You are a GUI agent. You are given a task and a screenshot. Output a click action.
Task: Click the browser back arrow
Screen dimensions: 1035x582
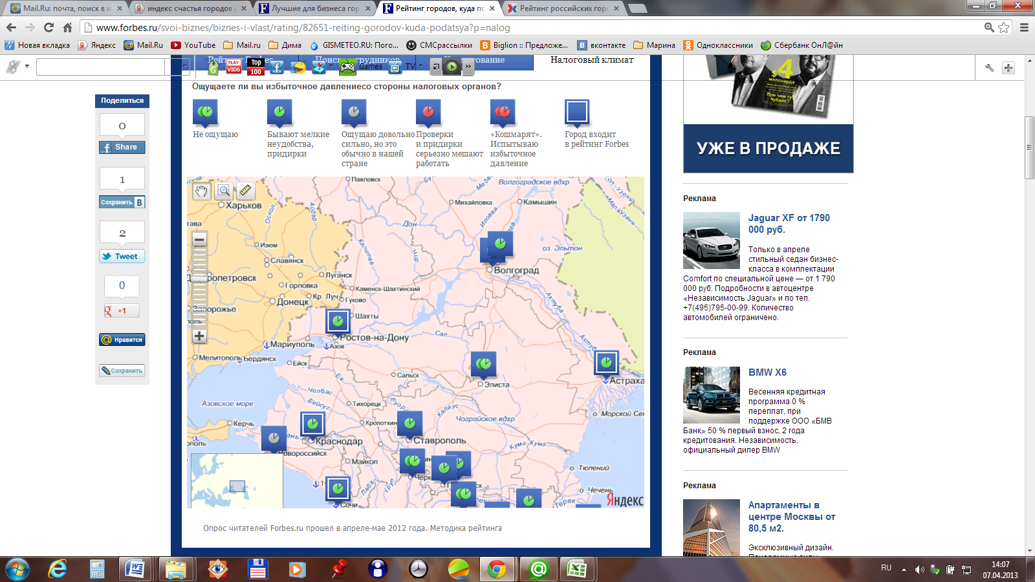[x=11, y=27]
